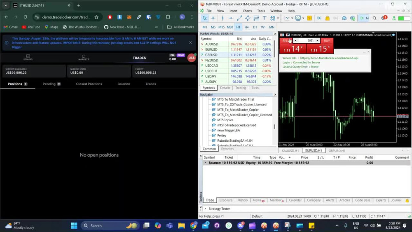
Task: Open the Insert menu
Action: point(233,11)
